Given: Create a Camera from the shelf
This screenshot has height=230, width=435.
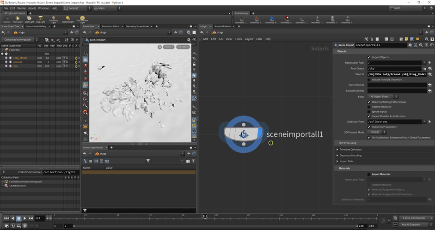Looking at the screenshot, I should coord(7,19).
